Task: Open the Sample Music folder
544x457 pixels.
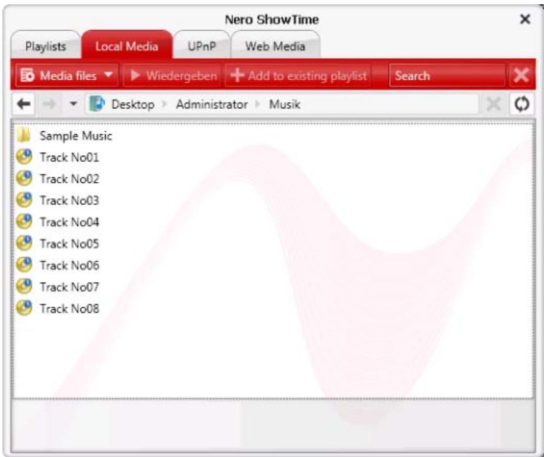Action: click(75, 136)
